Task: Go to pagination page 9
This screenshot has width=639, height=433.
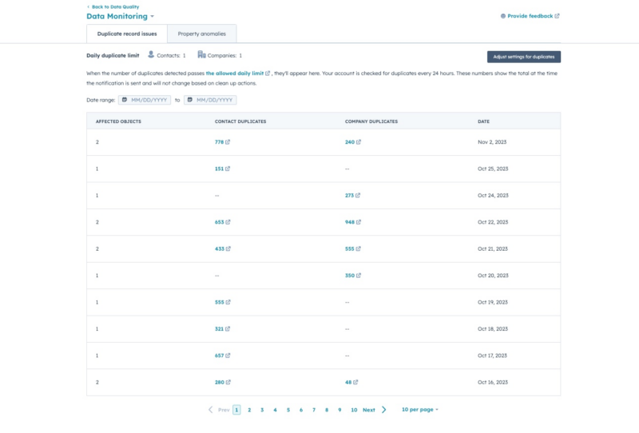Action: tap(339, 410)
